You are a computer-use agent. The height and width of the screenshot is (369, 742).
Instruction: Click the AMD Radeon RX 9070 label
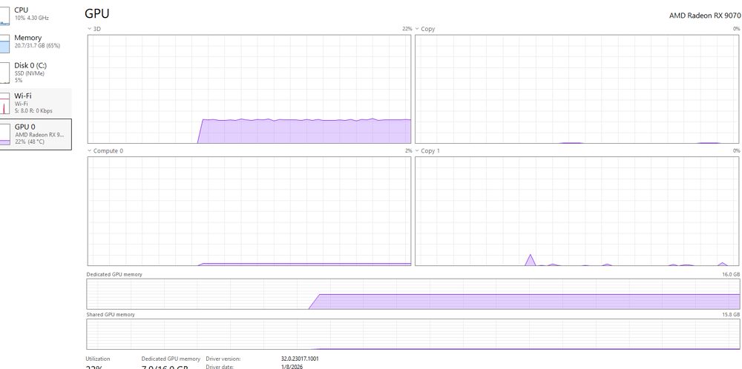pos(703,15)
